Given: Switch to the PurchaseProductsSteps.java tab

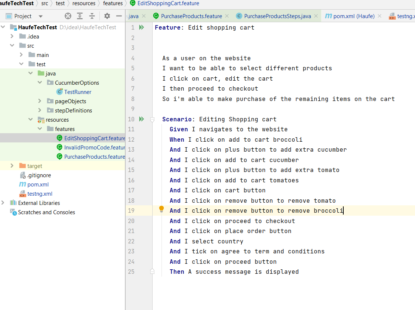Looking at the screenshot, I should coord(278,16).
